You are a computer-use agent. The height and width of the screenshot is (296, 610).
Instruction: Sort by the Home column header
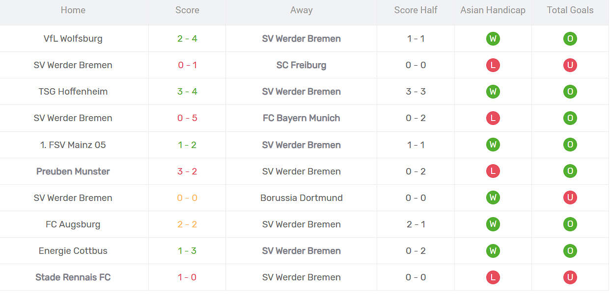[x=73, y=10]
